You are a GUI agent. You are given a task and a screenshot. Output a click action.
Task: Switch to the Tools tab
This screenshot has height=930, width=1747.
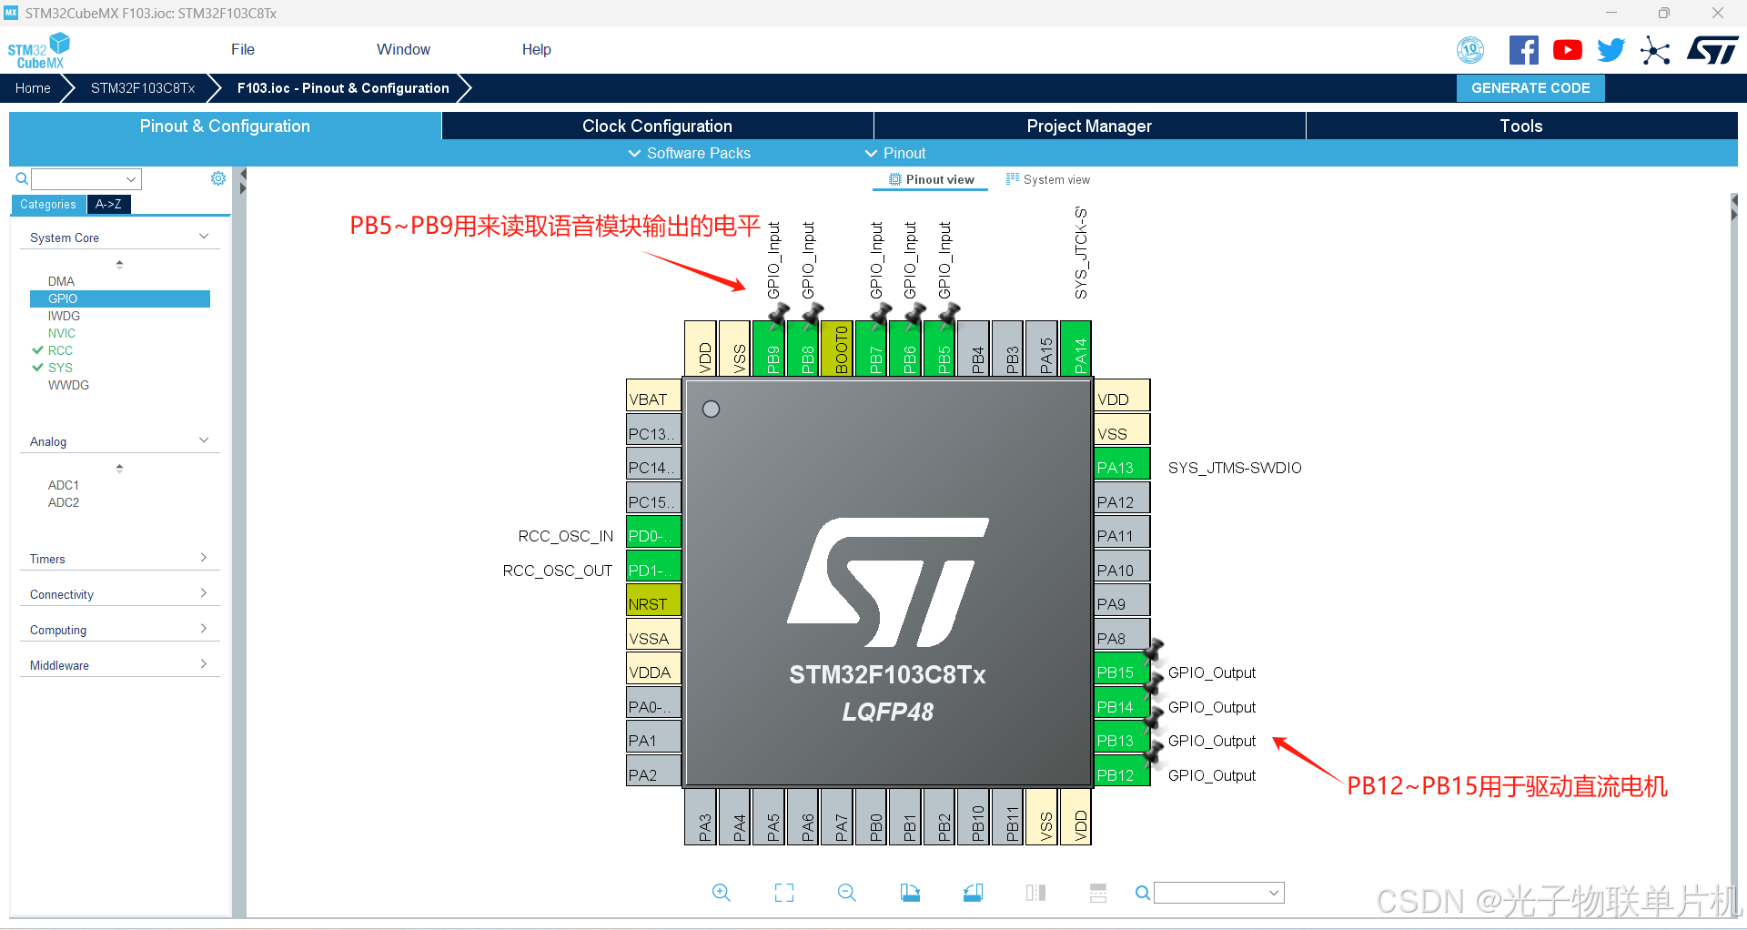1521,126
